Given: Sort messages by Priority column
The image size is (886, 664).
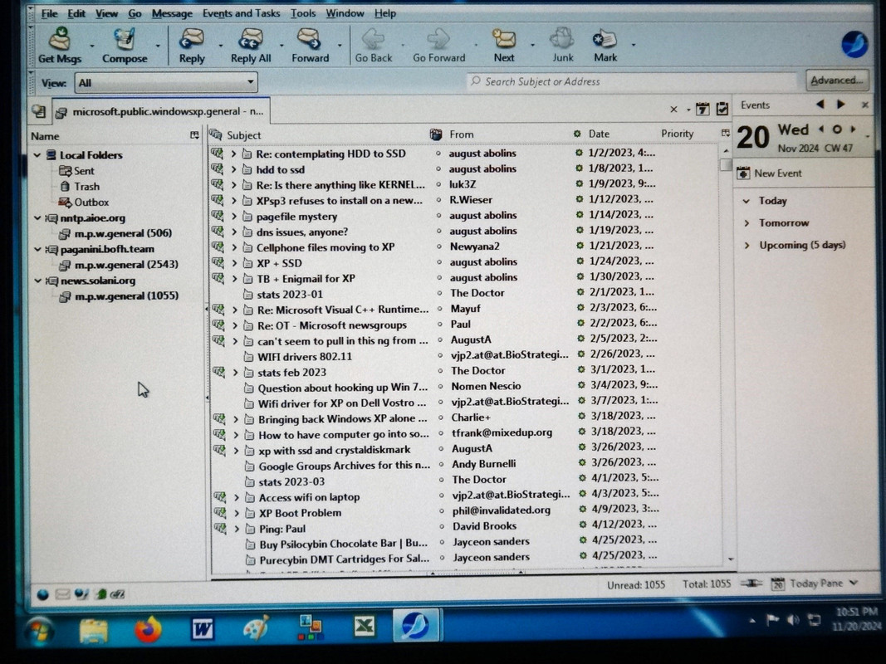Looking at the screenshot, I should click(x=677, y=134).
